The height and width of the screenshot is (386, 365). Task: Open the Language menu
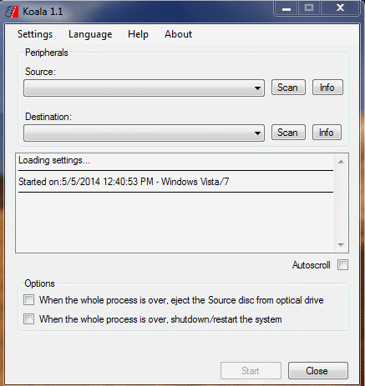click(x=90, y=34)
